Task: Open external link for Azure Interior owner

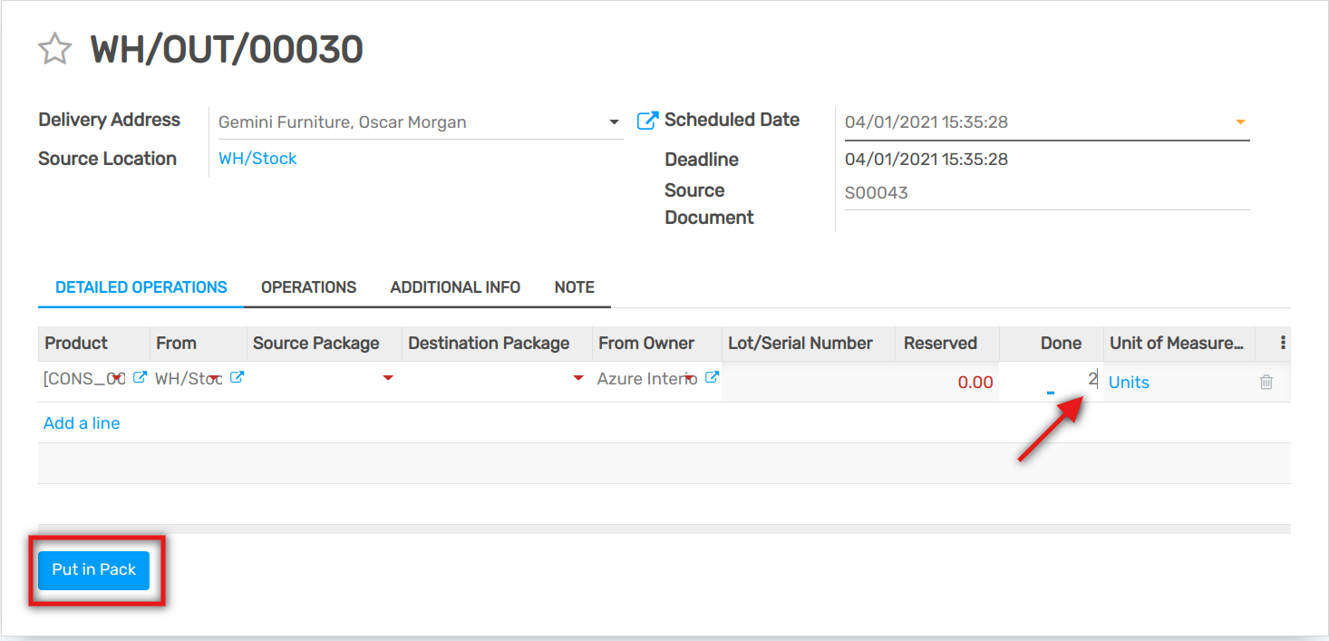Action: tap(713, 378)
